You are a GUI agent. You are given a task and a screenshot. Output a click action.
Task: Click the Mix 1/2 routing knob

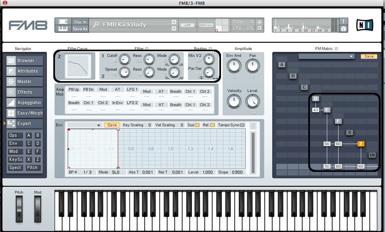[x=209, y=59]
